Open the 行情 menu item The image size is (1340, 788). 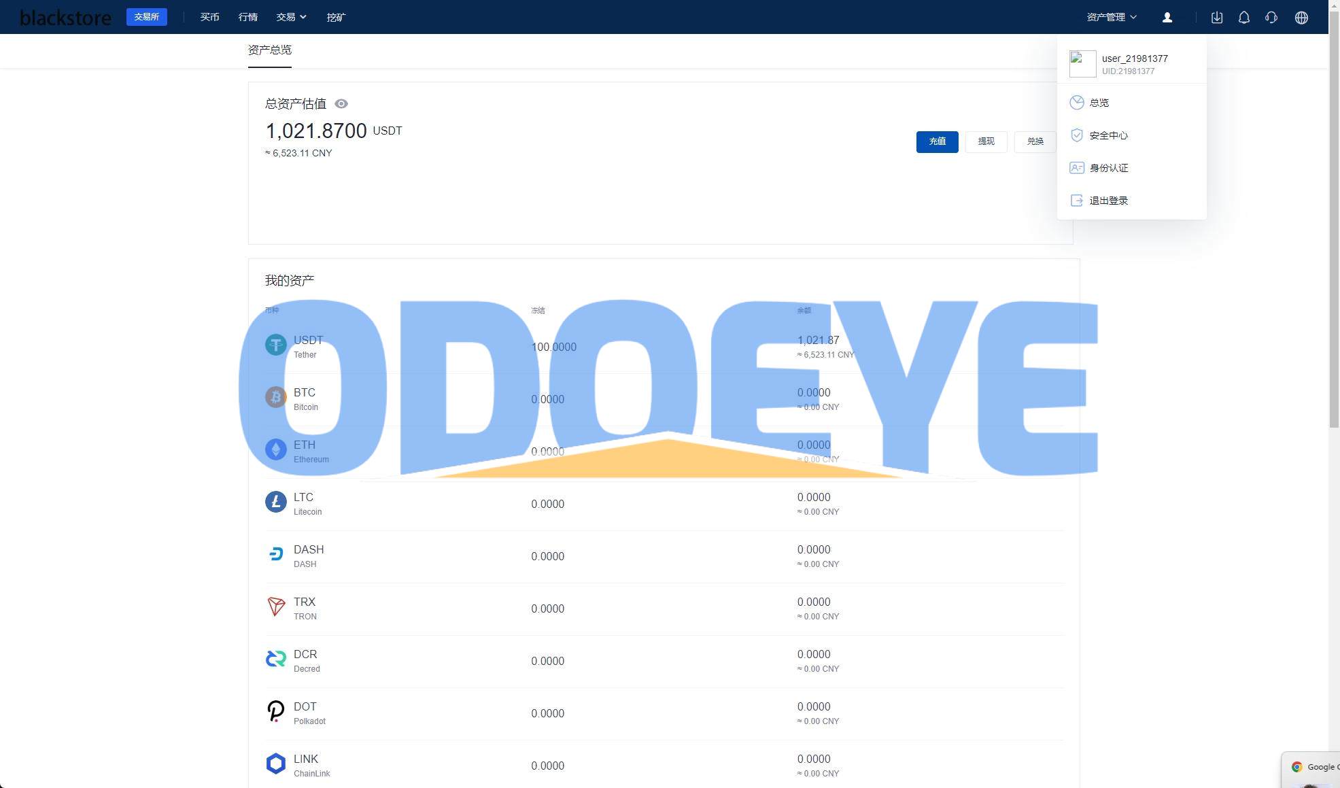(248, 17)
